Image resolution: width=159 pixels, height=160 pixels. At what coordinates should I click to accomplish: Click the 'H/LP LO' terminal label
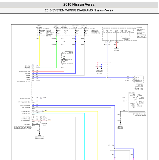[122, 31]
